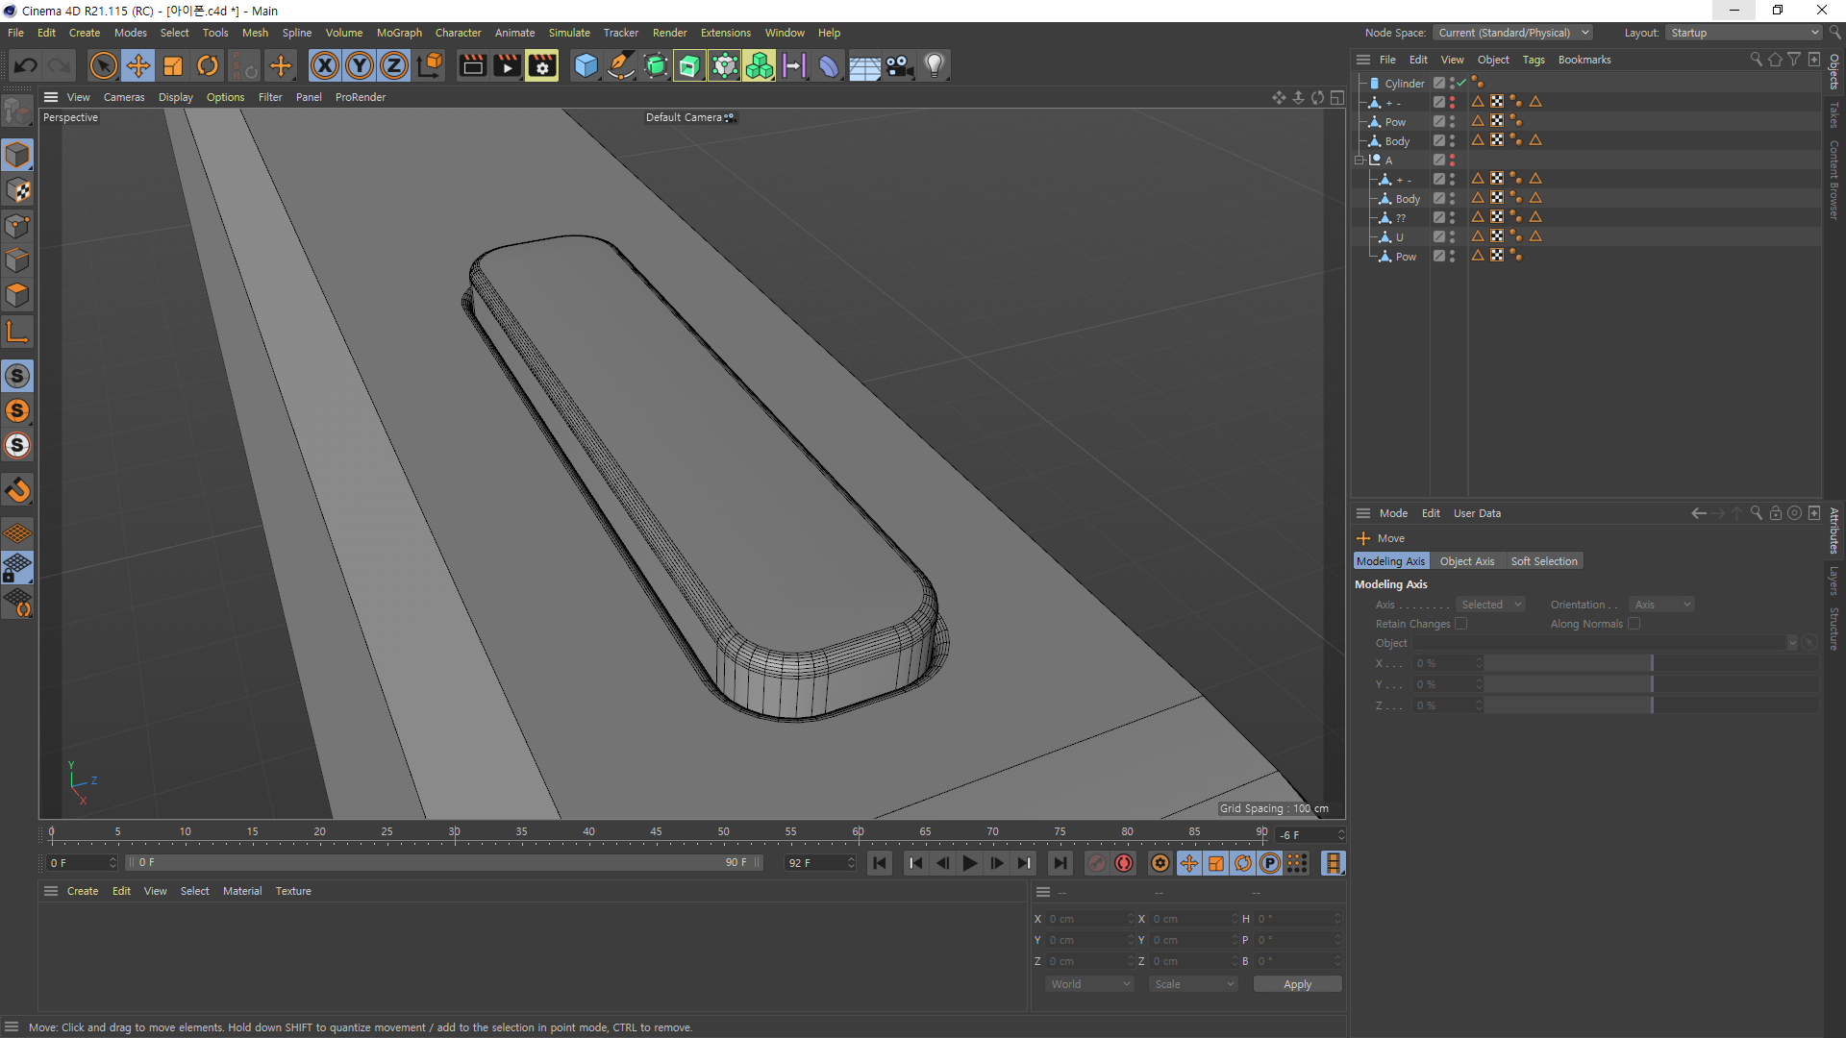Enable Polygons mode in left sidebar

[17, 295]
